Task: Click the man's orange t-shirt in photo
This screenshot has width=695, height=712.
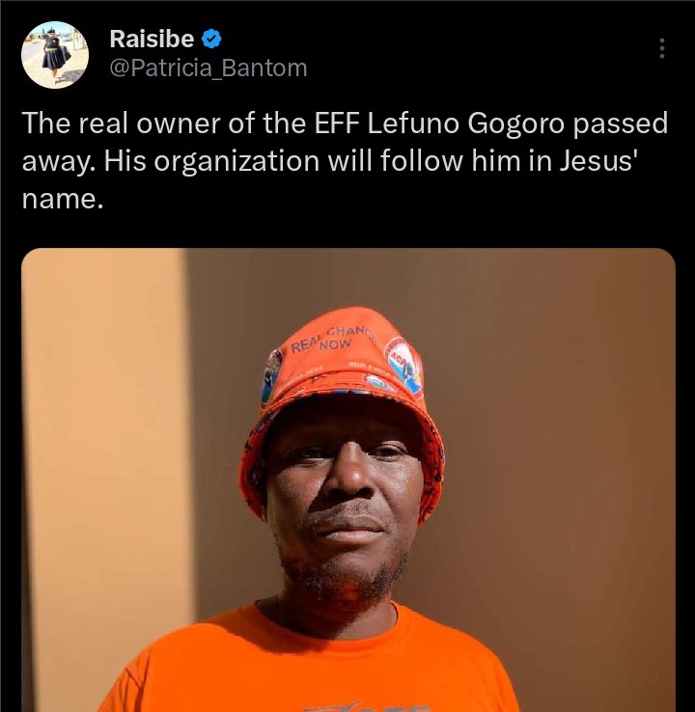Action: tap(309, 668)
